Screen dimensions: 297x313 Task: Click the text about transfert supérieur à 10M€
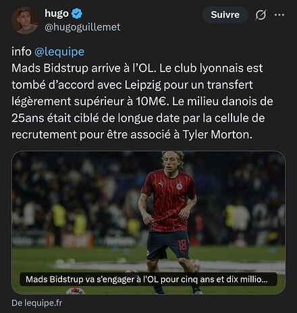pos(90,101)
